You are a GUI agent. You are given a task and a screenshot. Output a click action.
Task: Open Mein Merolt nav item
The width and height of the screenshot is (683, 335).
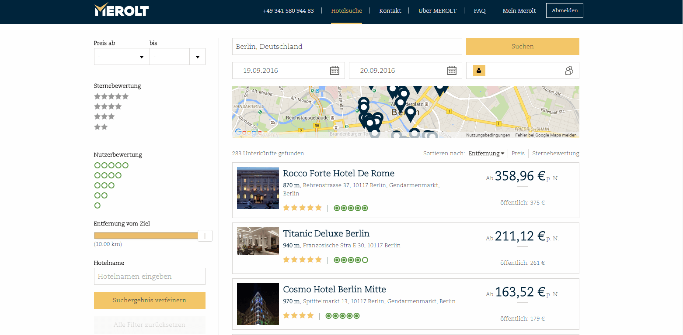[x=519, y=10]
